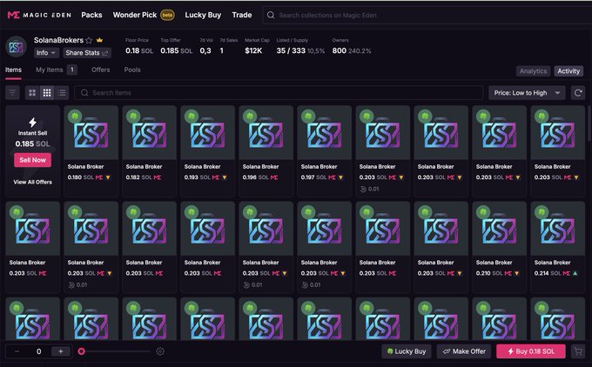Click Buy 0.18 SOL button
Image resolution: width=592 pixels, height=367 pixels.
531,351
